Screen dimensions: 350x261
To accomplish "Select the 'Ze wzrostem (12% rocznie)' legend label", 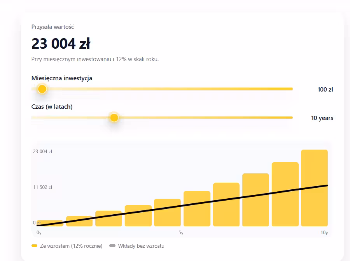I will click(71, 246).
